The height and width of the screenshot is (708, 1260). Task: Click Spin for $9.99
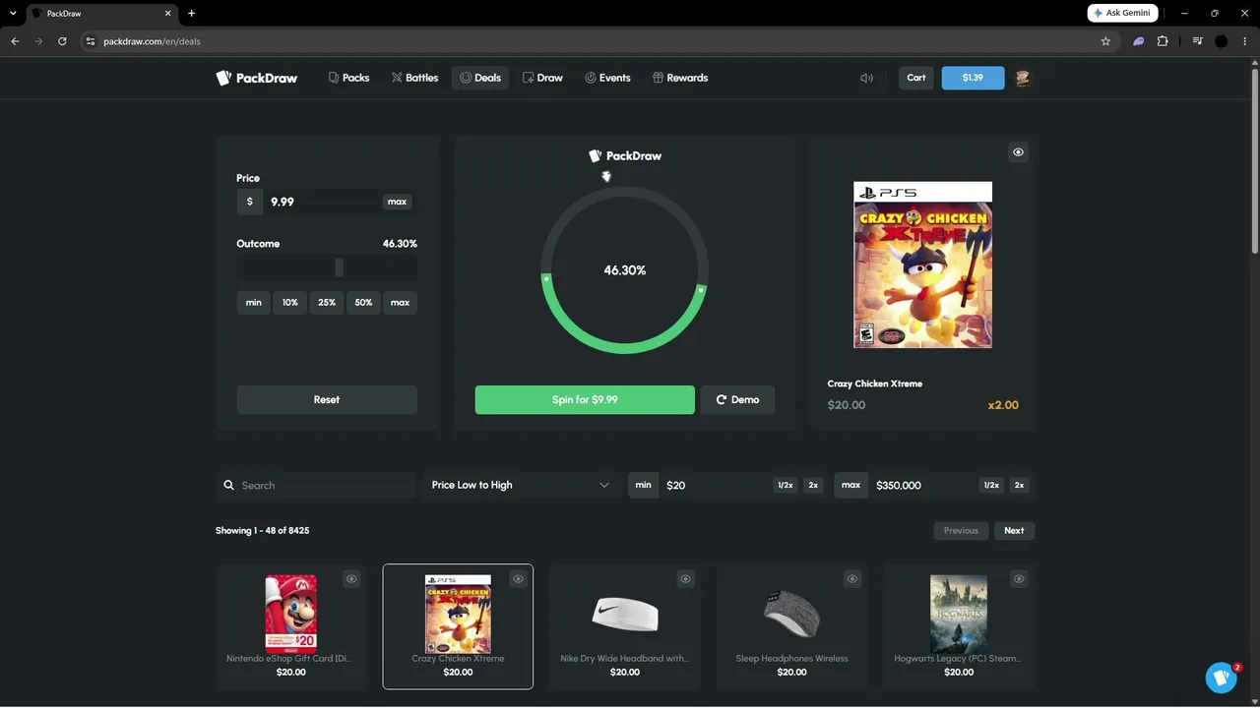(585, 400)
